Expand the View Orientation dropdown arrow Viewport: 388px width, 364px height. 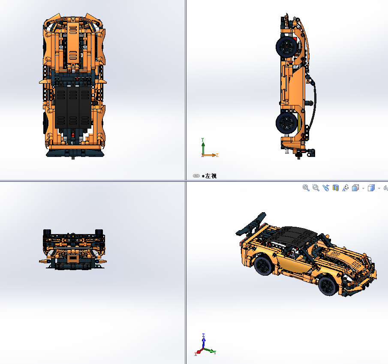[363, 189]
